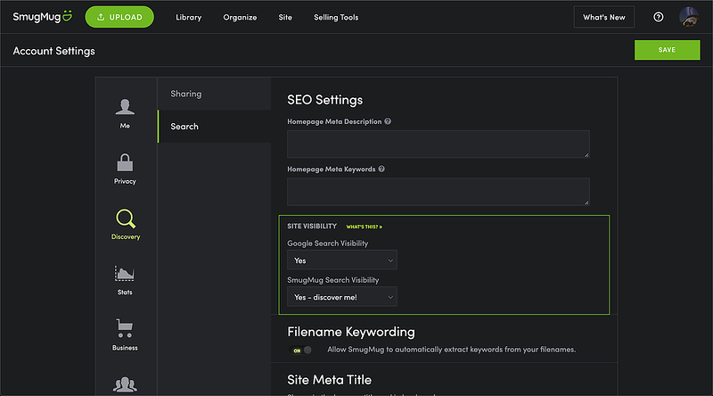Open the Stats chart section
713x396 pixels.
click(x=125, y=280)
